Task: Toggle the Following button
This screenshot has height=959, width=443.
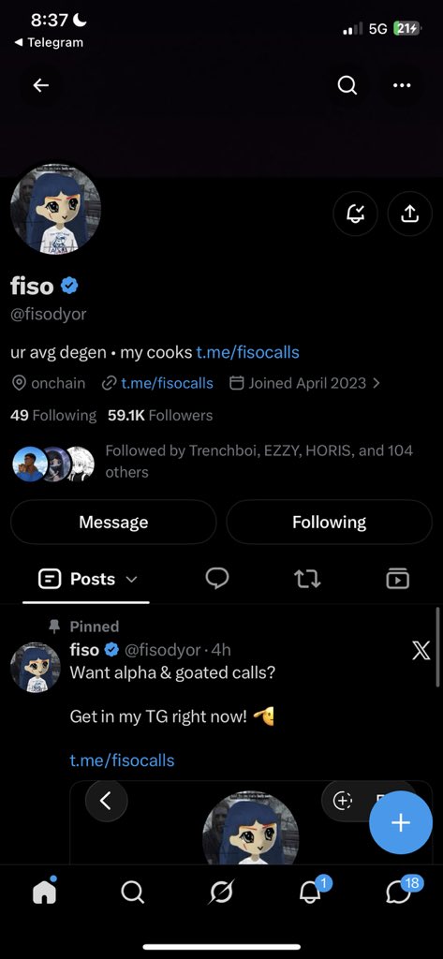Action: [x=329, y=522]
